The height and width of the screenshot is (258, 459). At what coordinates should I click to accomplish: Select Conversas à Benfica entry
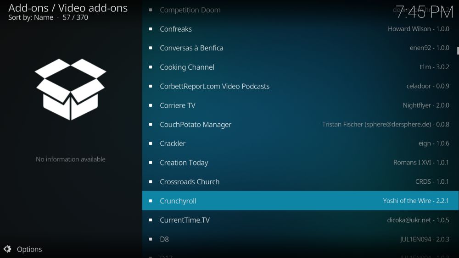191,48
